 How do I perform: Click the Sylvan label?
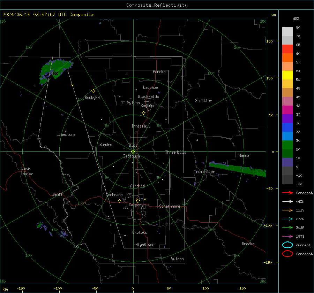pos(133,103)
